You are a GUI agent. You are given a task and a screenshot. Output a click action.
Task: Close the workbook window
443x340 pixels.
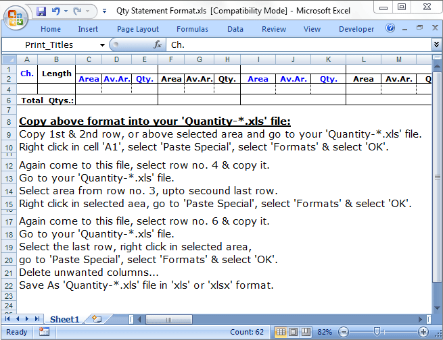tap(435, 28)
